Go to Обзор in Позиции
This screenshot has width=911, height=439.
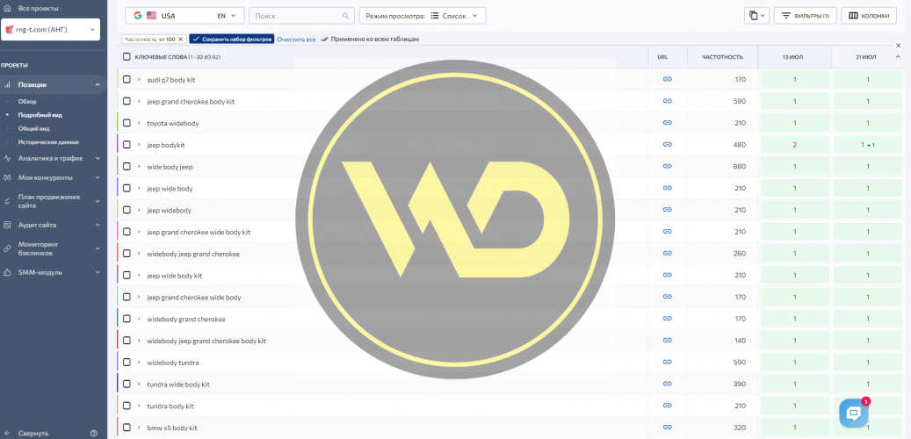click(x=27, y=102)
